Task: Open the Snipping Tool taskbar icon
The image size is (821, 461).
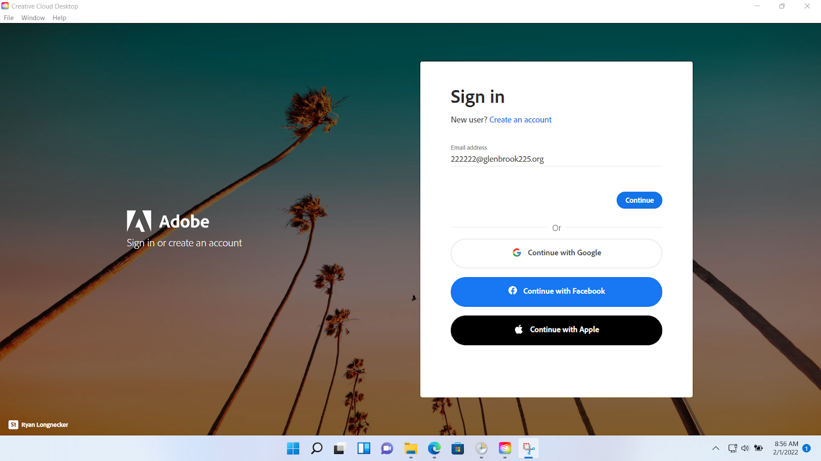Action: (529, 449)
